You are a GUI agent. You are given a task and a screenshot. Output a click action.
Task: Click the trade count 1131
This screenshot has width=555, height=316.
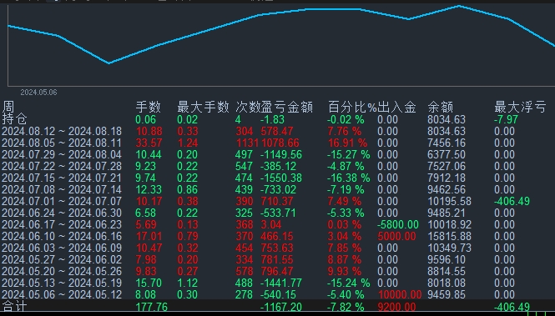[247, 143]
